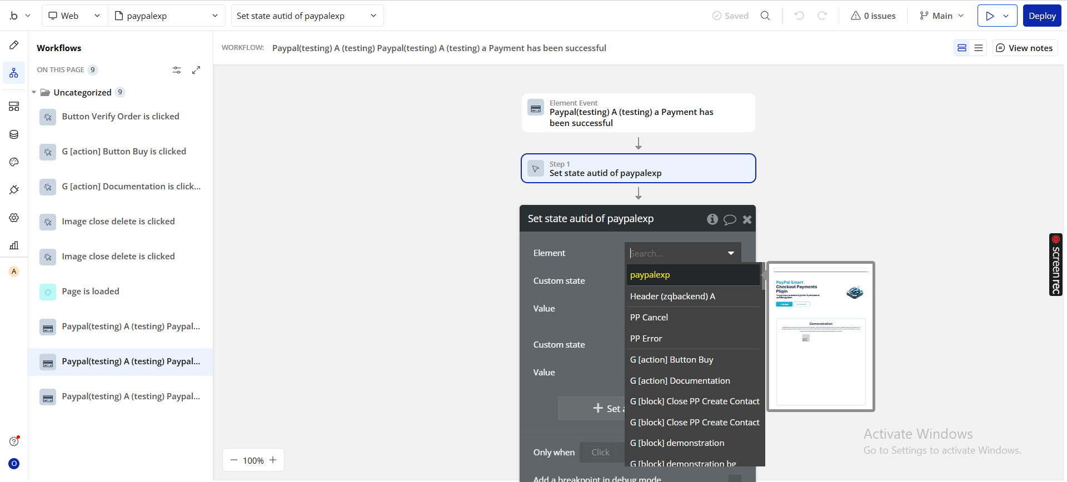Open workflow filter sliders icon
This screenshot has width=1067, height=482.
coord(177,70)
